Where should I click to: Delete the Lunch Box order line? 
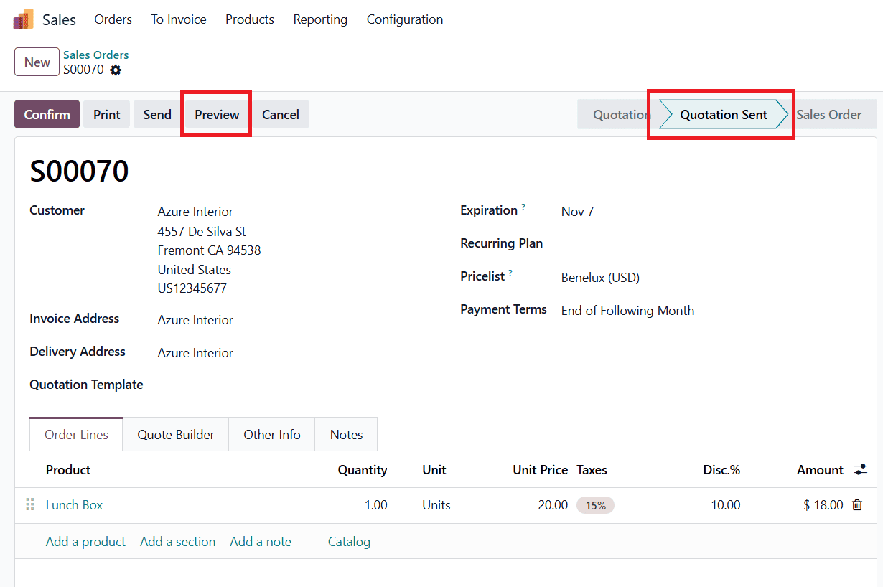[856, 505]
